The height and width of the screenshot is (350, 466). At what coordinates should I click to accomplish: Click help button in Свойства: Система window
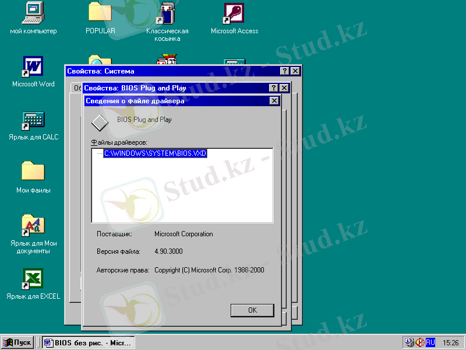[284, 71]
